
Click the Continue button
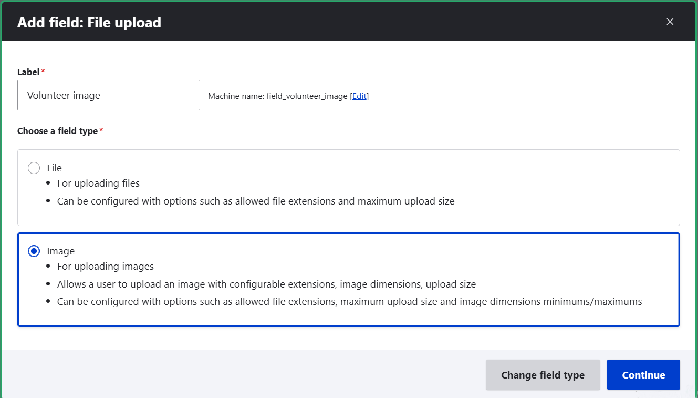click(643, 374)
